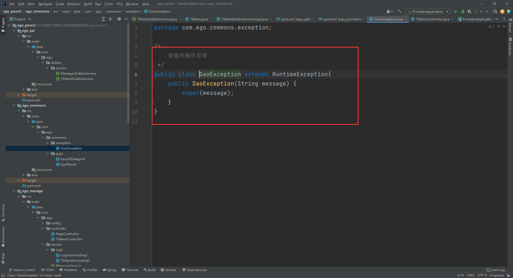This screenshot has height=278, width=513.
Task: Toggle tool window bars icon in status bar corner
Action: pos(3,275)
